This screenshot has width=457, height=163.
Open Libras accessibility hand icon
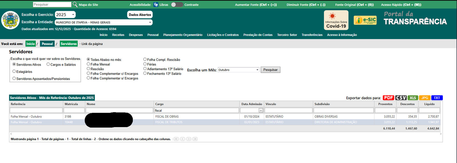click(x=156, y=5)
